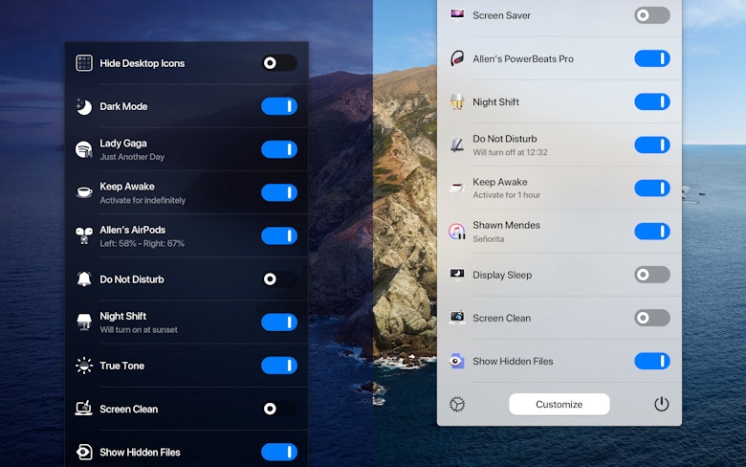This screenshot has width=746, height=467.
Task: Click the 'Hide Desktop Icons' label
Action: click(x=142, y=63)
